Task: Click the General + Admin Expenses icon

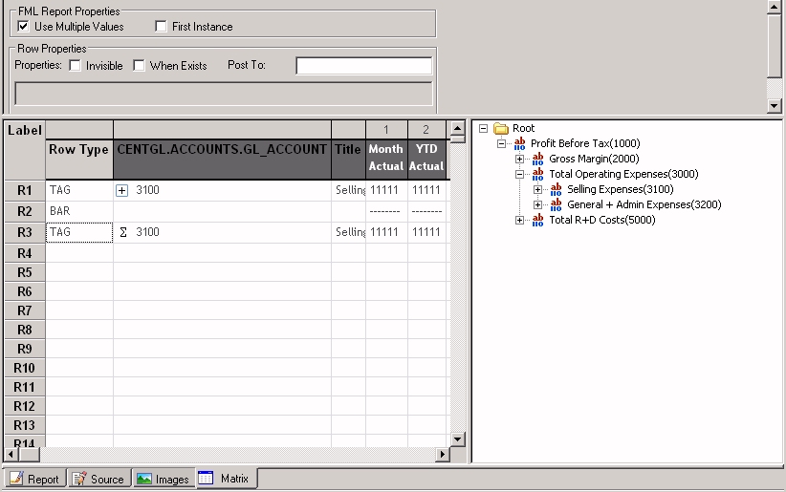Action: click(556, 204)
